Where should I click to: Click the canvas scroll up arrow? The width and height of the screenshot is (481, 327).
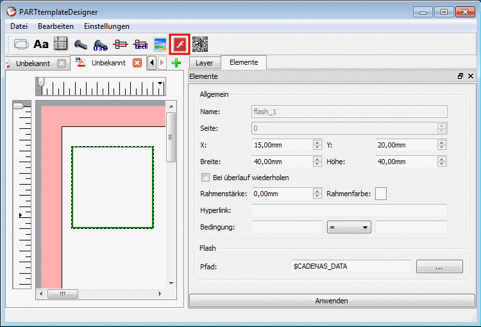[171, 106]
